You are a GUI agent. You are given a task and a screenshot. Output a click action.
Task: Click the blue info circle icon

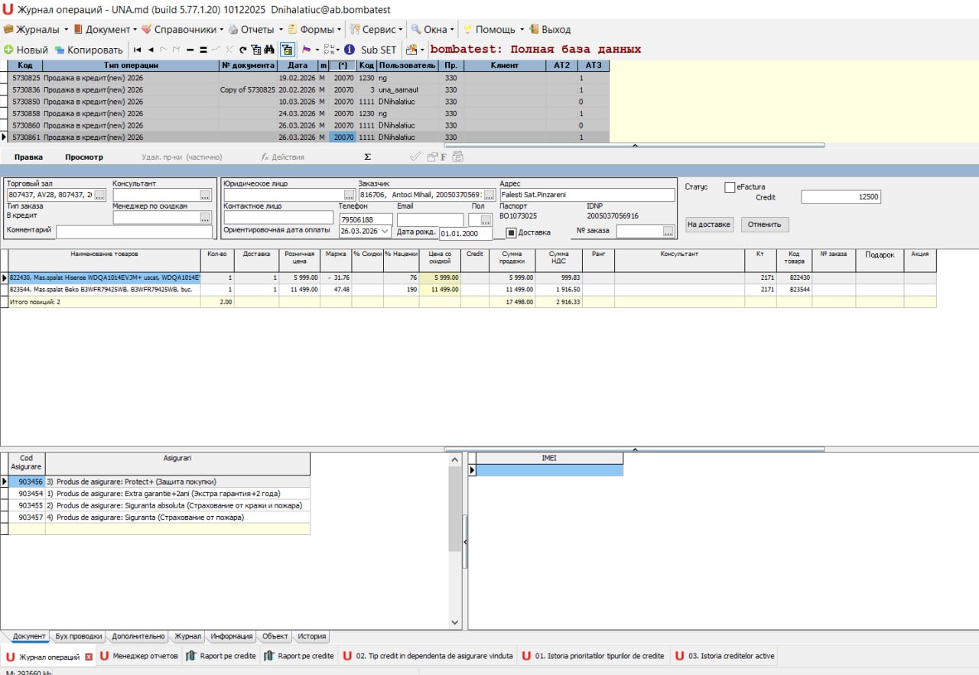(x=349, y=50)
